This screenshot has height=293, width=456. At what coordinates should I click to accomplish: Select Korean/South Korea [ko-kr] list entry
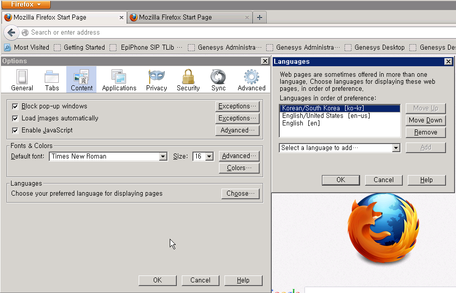[339, 108]
